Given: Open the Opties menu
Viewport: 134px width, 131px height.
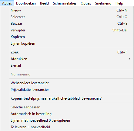Looking at the screenshot, I should click(86, 3).
